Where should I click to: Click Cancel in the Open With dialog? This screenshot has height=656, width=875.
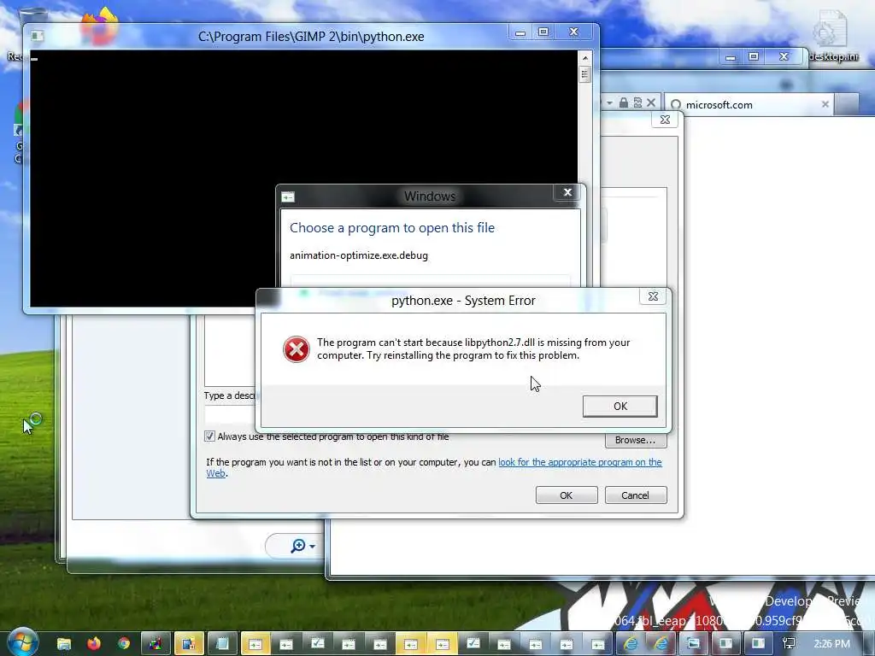[x=636, y=495]
